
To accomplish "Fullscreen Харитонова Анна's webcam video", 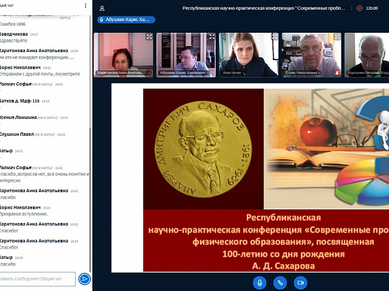I will pos(149,37).
